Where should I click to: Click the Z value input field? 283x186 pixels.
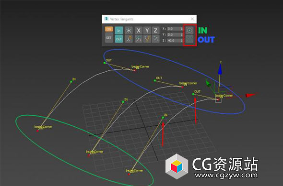coord(174,41)
